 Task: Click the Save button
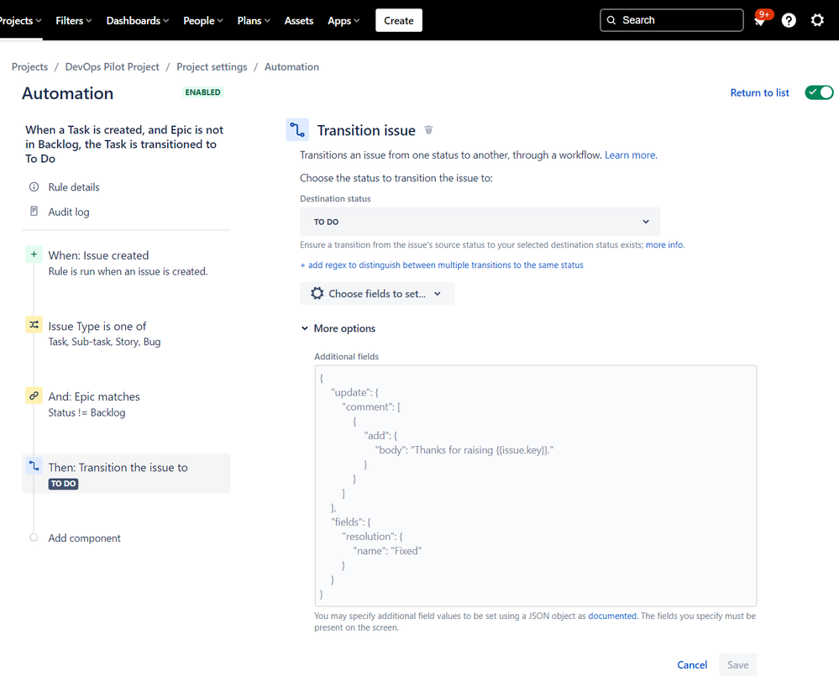coord(738,664)
